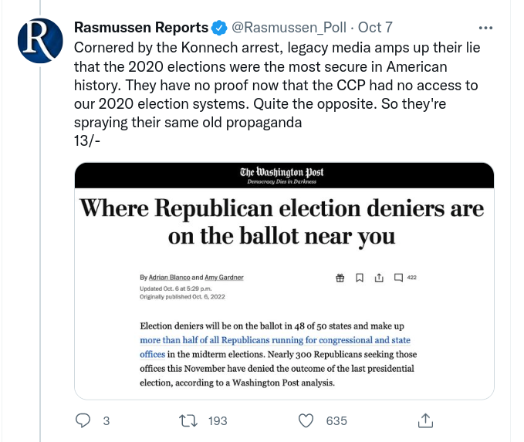The width and height of the screenshot is (524, 442).
Task: Follow the "more than half of all Republicans" link
Action: click(x=275, y=340)
